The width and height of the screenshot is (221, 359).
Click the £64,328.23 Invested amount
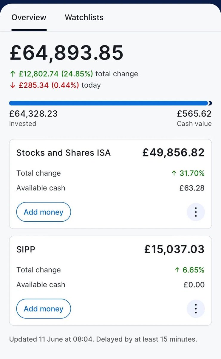(33, 114)
